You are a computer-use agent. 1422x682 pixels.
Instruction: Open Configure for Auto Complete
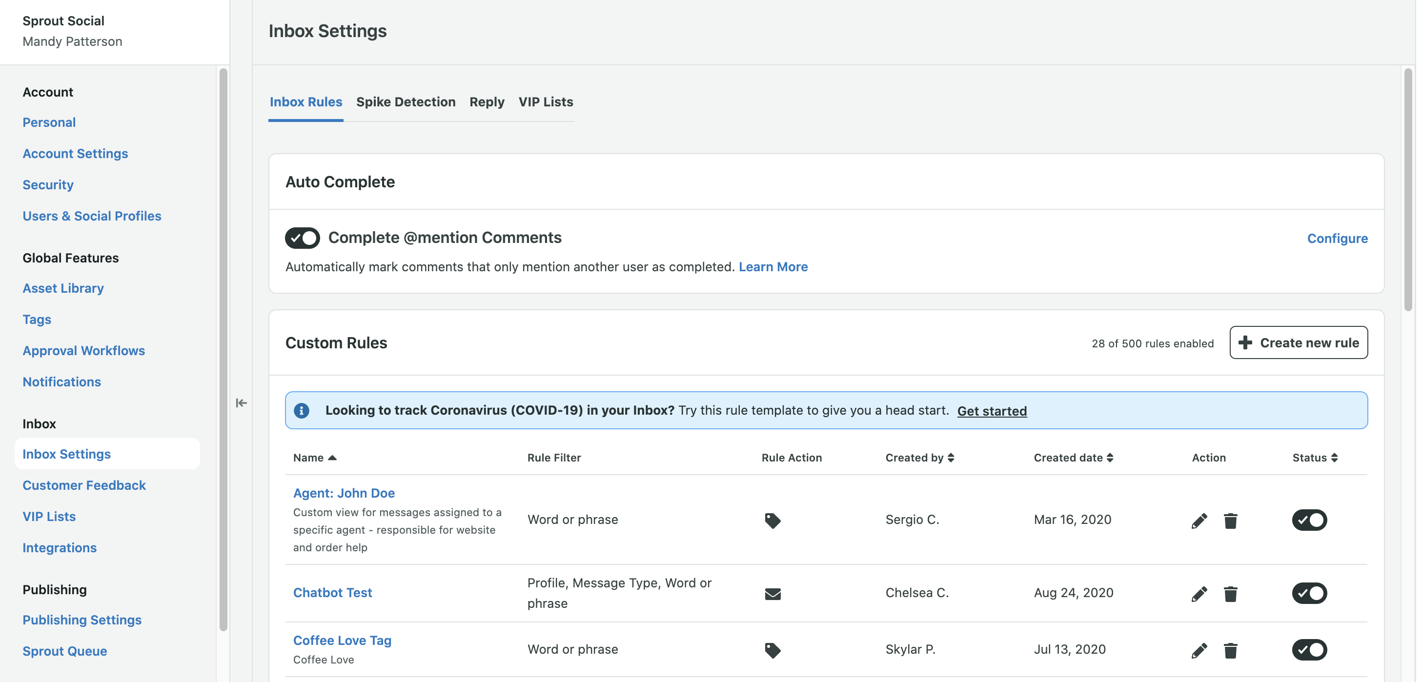[x=1337, y=238]
